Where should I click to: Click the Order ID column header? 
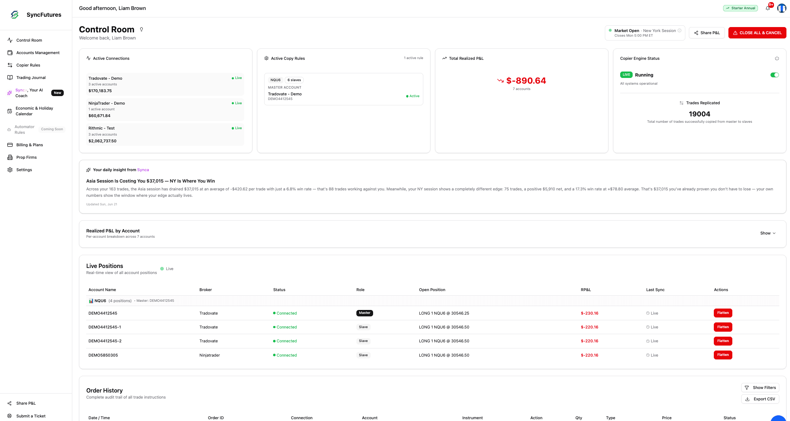216,418
